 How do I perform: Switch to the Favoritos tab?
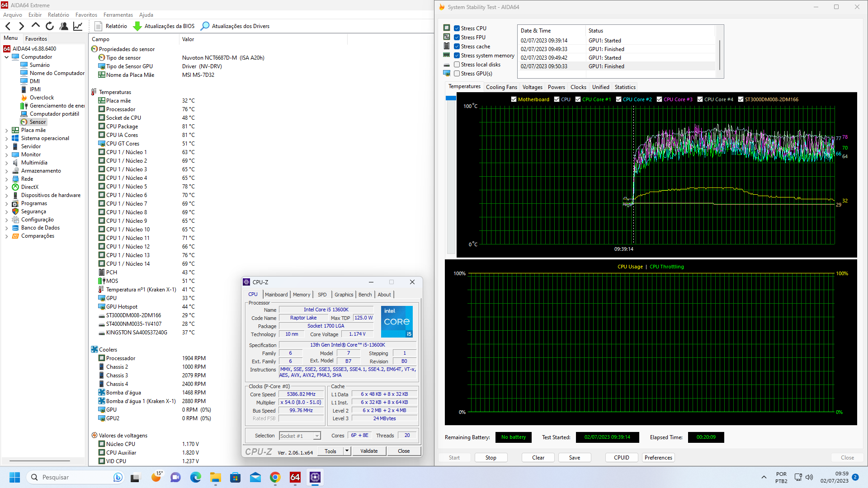pos(36,39)
